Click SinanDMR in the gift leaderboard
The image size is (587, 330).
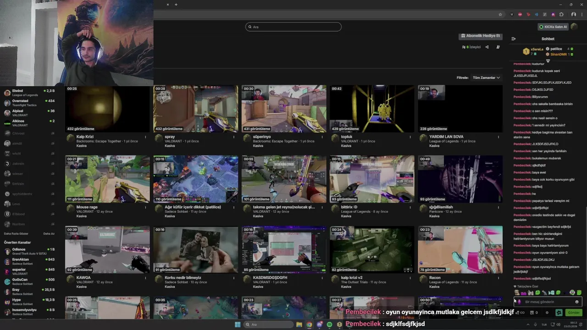pos(559,55)
